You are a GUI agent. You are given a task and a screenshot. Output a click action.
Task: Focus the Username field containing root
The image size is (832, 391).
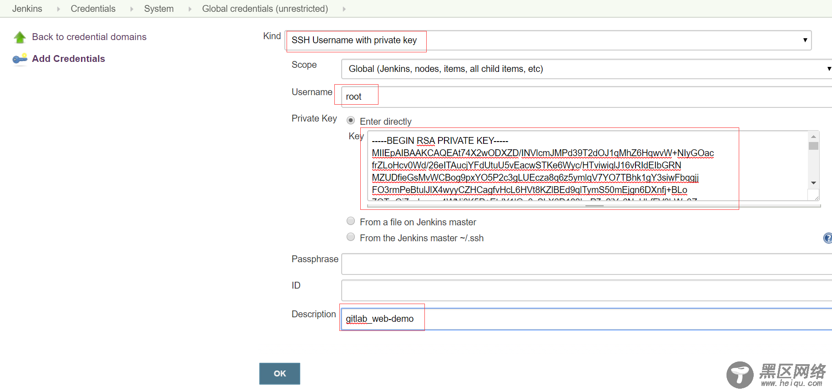coord(586,96)
